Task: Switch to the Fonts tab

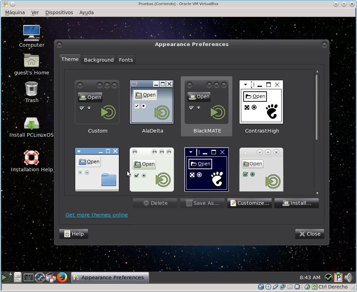Action: [126, 60]
